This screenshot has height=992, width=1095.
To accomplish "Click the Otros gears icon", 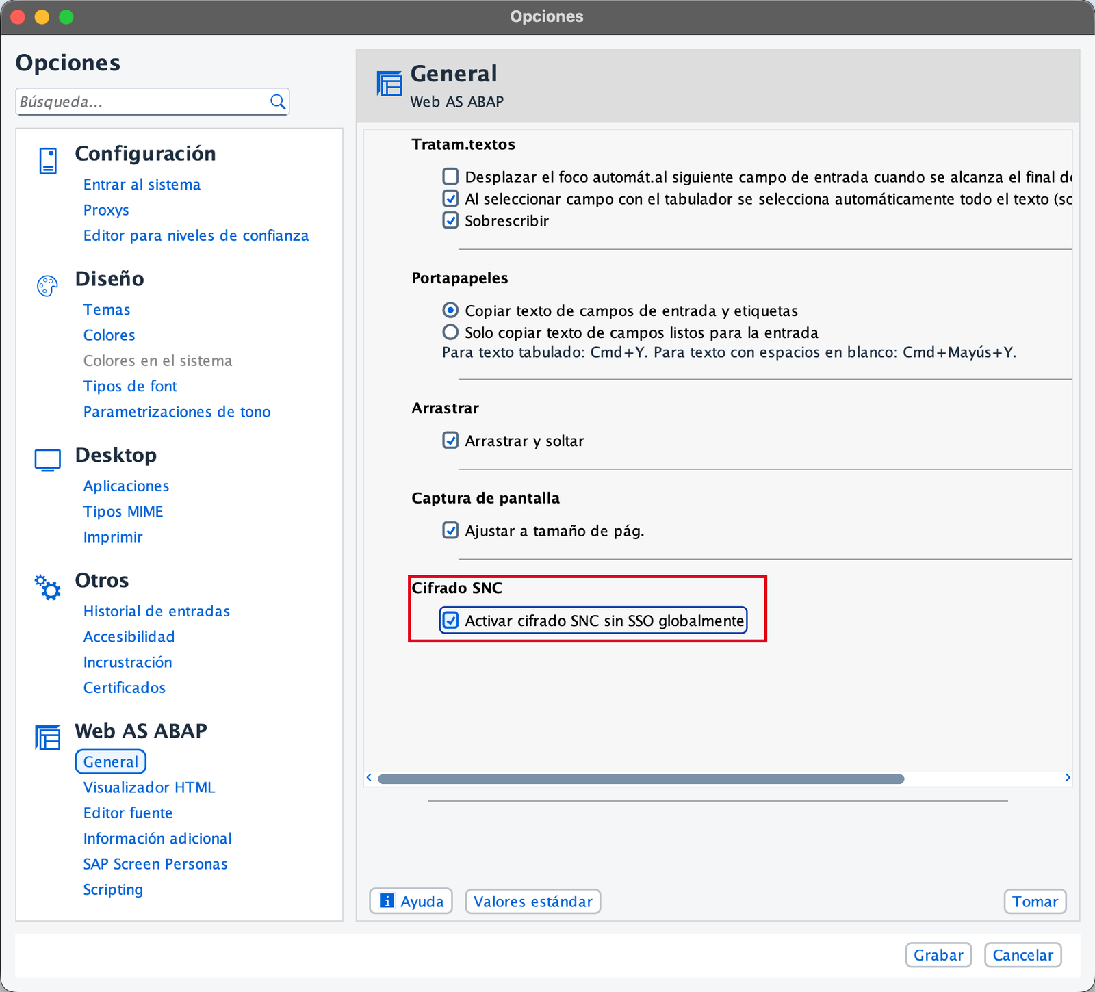I will (48, 587).
